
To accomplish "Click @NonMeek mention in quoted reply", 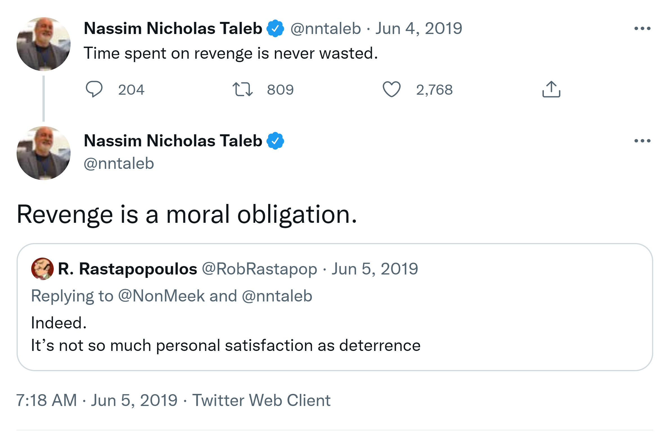I will point(161,296).
